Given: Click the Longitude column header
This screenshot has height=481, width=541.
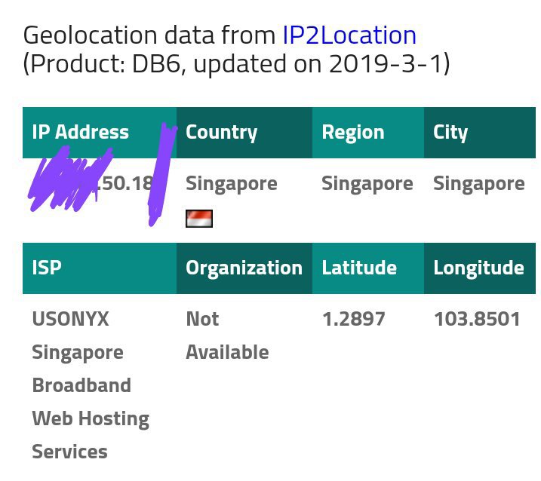Looking at the screenshot, I should coord(480,268).
